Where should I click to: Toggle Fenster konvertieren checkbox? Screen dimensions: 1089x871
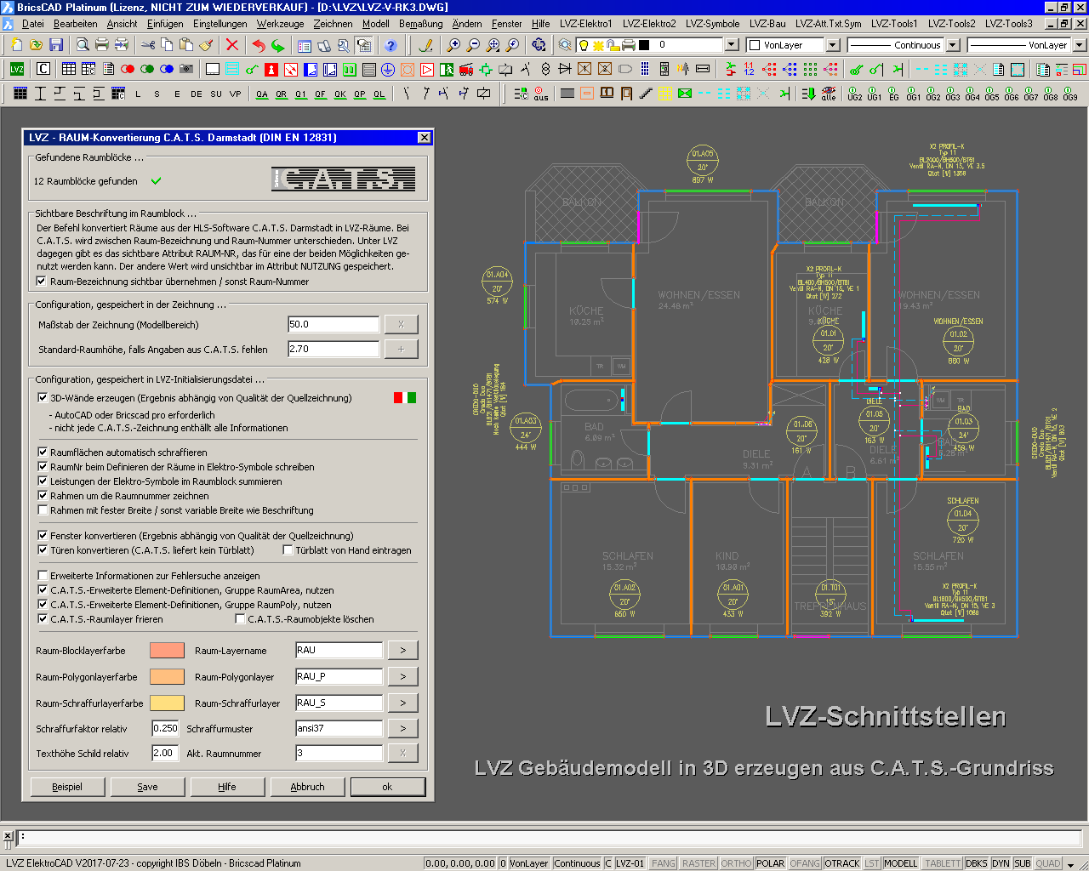point(43,536)
